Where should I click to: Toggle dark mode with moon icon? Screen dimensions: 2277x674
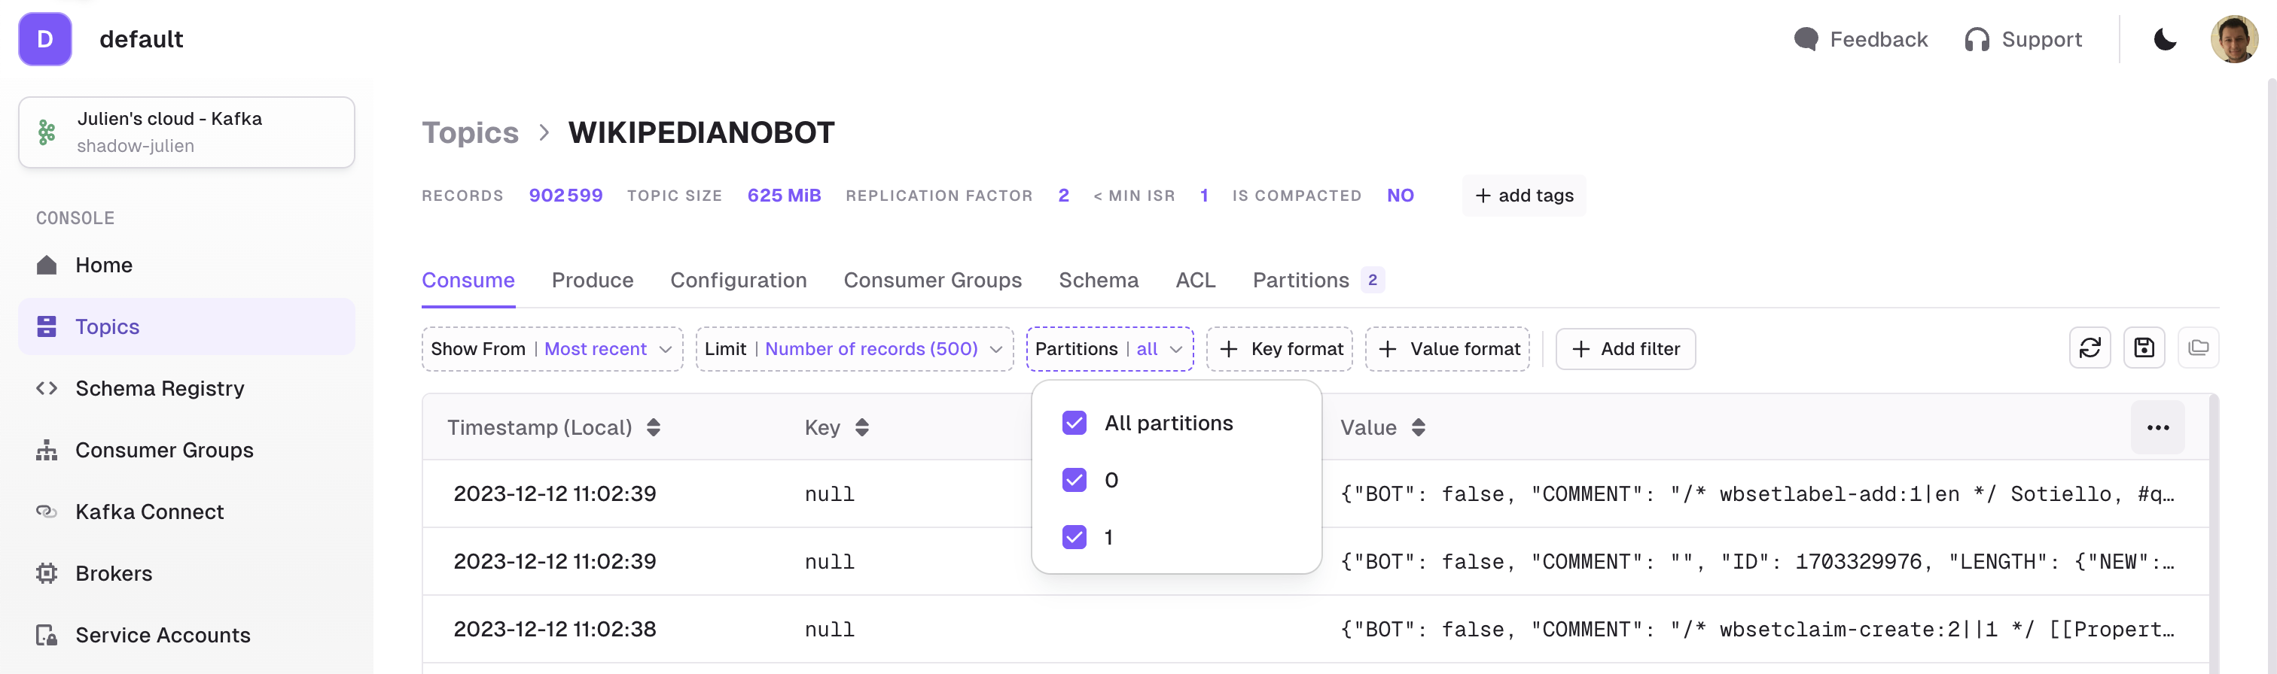point(2165,40)
